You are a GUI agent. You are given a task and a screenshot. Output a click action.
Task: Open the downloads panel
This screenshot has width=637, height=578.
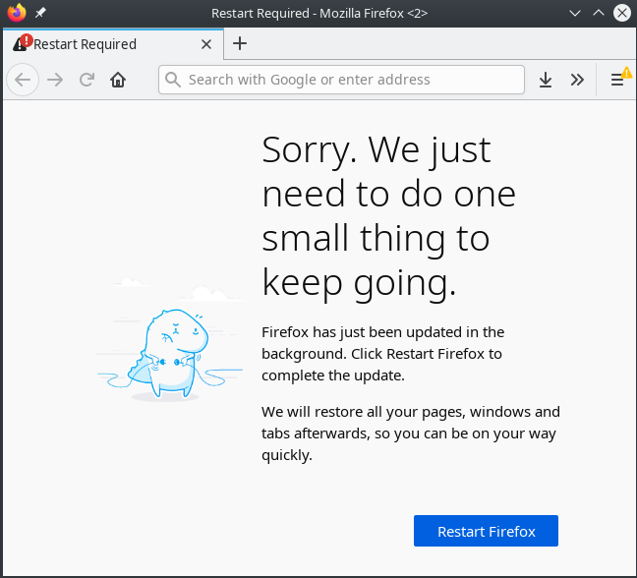(546, 80)
